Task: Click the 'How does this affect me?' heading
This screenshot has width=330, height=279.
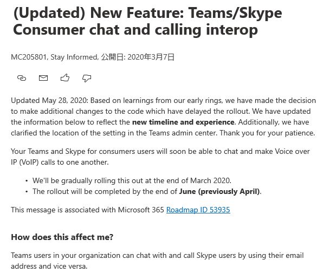Action: point(62,237)
